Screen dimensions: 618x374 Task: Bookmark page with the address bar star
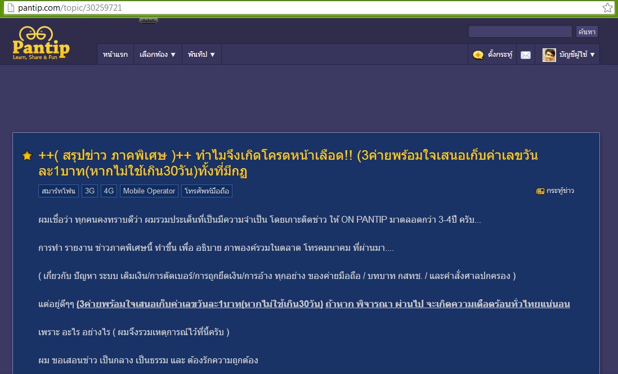pos(607,7)
